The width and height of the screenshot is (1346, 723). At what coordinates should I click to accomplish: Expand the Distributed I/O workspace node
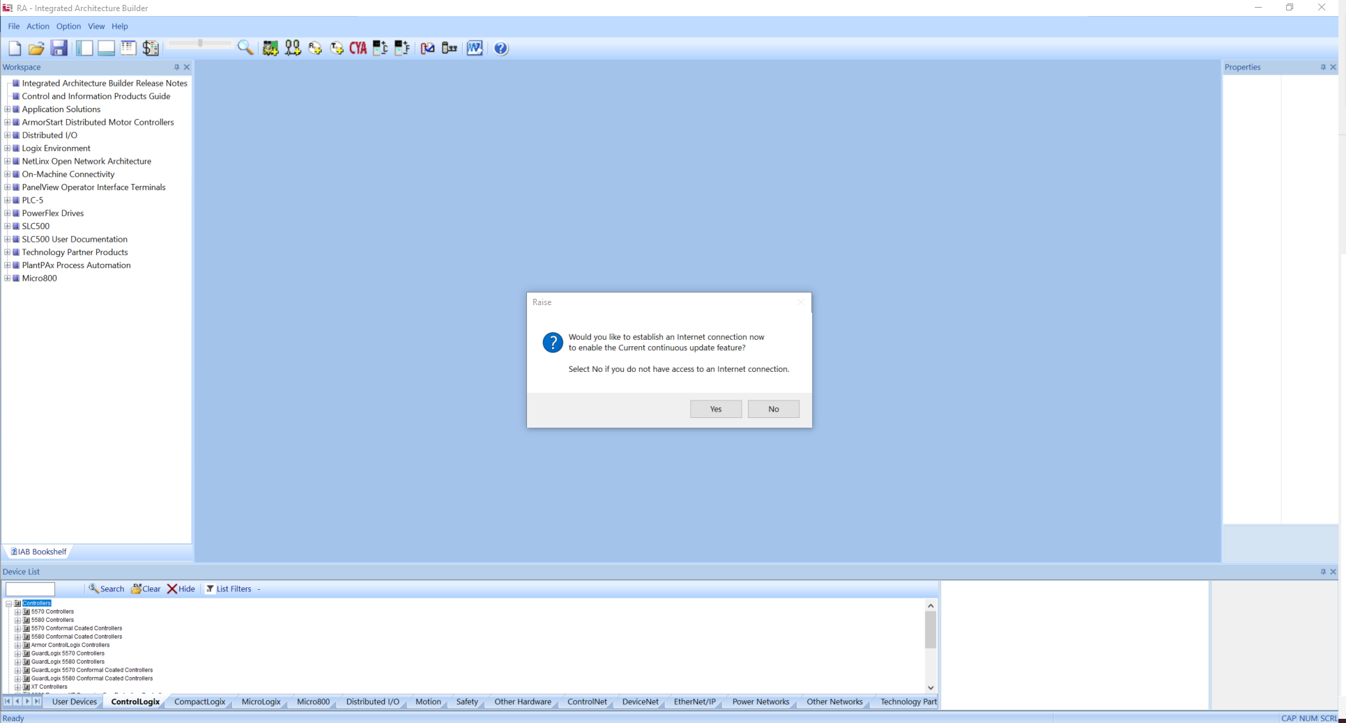click(x=8, y=135)
